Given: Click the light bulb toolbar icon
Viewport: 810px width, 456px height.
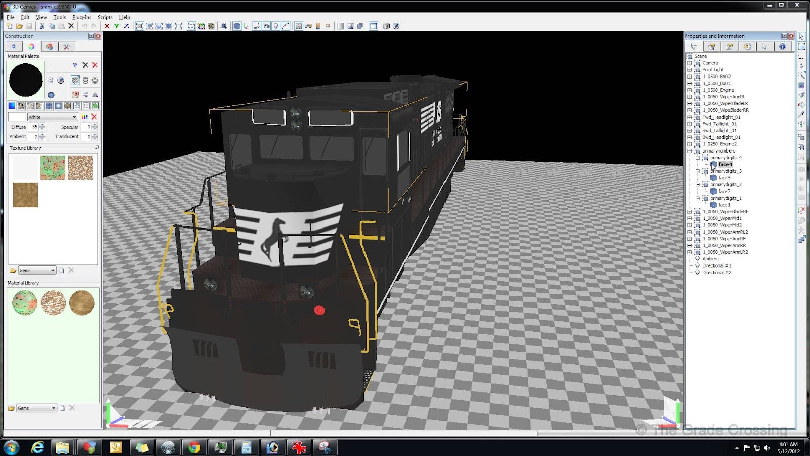Looking at the screenshot, I should [x=276, y=26].
